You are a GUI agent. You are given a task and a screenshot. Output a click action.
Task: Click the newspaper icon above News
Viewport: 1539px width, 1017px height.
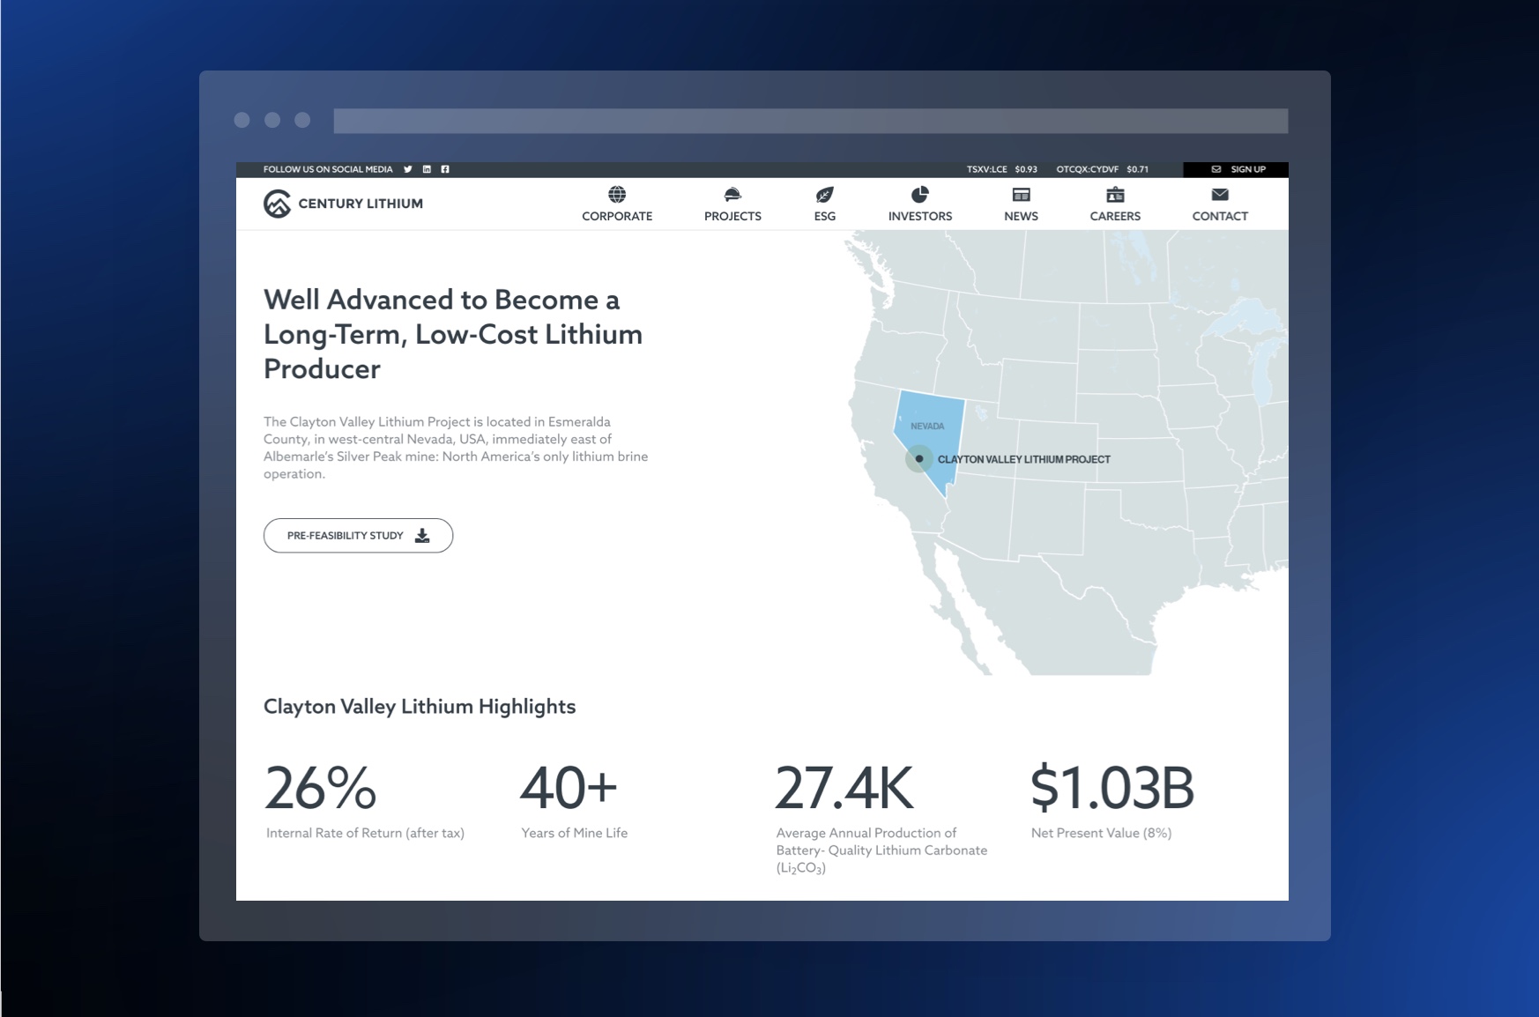(1022, 194)
